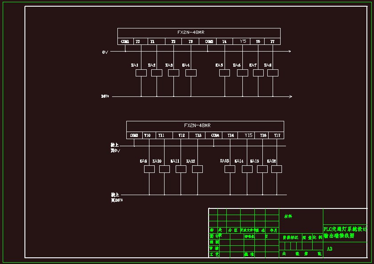Click the PLC交通灯系统设计 title text
The width and height of the screenshot is (374, 264).
pyautogui.click(x=345, y=229)
